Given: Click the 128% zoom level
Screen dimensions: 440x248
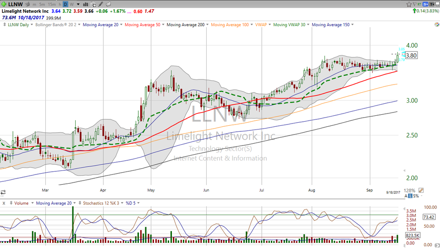Looking at the screenshot, I should [410, 190].
